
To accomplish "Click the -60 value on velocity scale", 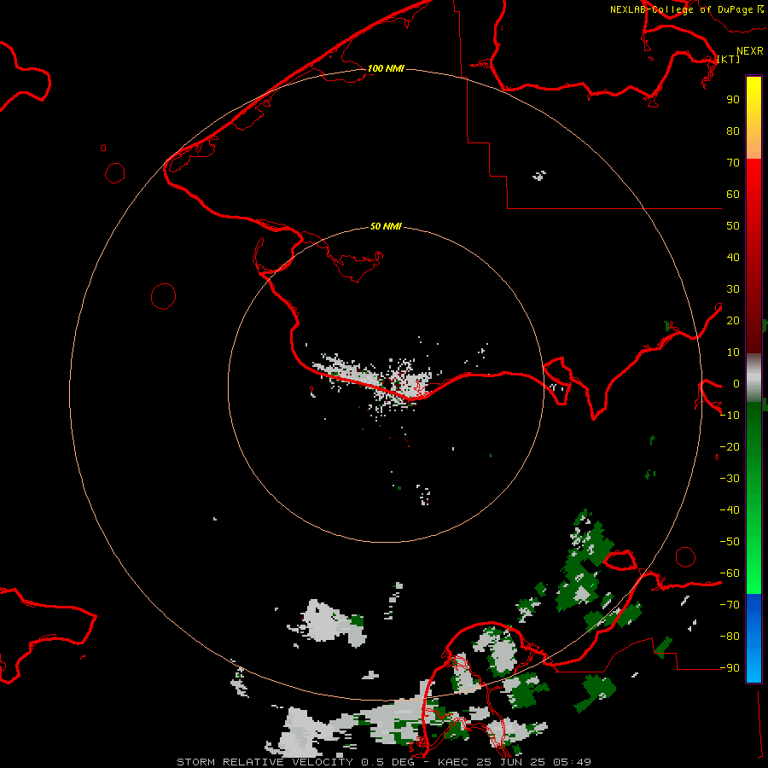I will [x=730, y=573].
